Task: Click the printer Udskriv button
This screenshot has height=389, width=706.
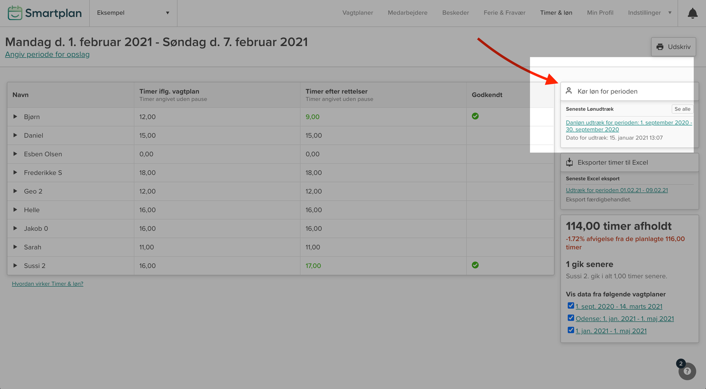Action: click(x=673, y=47)
